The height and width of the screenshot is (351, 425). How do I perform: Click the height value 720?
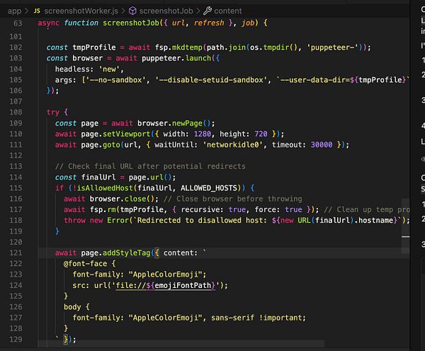[261, 134]
